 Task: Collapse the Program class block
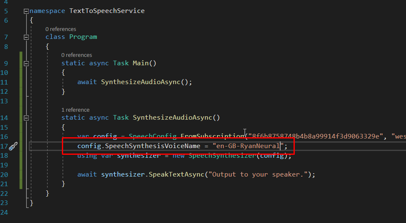pyautogui.click(x=26, y=37)
